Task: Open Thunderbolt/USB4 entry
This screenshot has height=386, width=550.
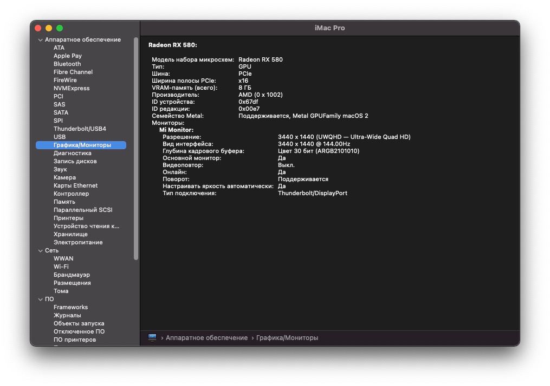Action: pyautogui.click(x=80, y=129)
